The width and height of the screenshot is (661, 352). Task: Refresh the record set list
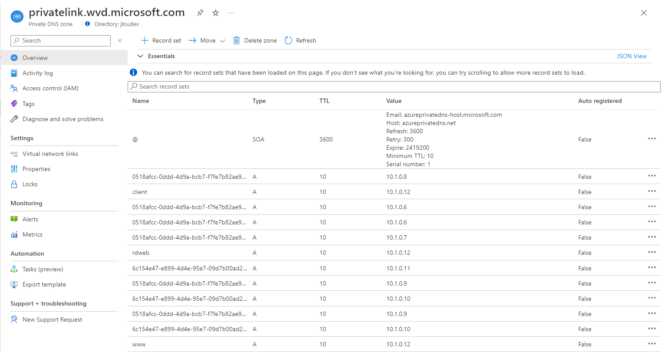coord(300,40)
